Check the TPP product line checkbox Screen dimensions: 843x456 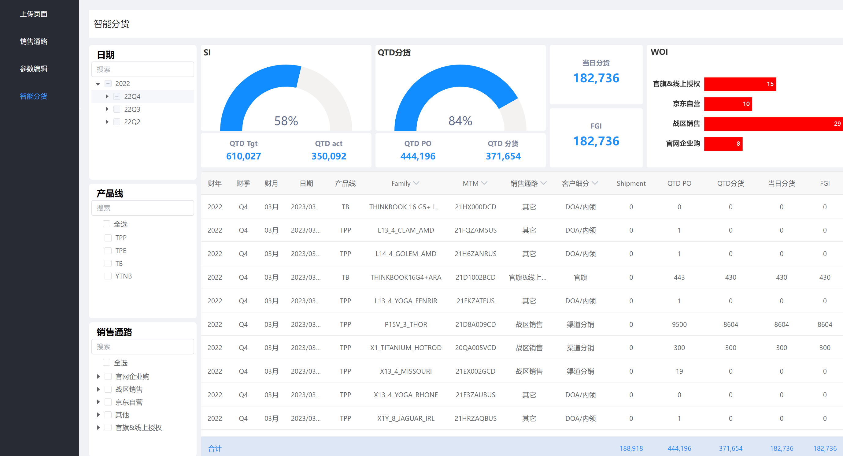pyautogui.click(x=108, y=238)
